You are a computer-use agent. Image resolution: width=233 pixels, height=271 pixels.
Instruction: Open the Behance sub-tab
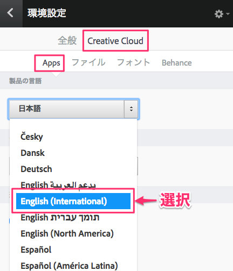pos(177,63)
